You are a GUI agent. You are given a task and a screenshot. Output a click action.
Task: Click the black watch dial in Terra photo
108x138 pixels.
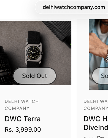point(33,53)
